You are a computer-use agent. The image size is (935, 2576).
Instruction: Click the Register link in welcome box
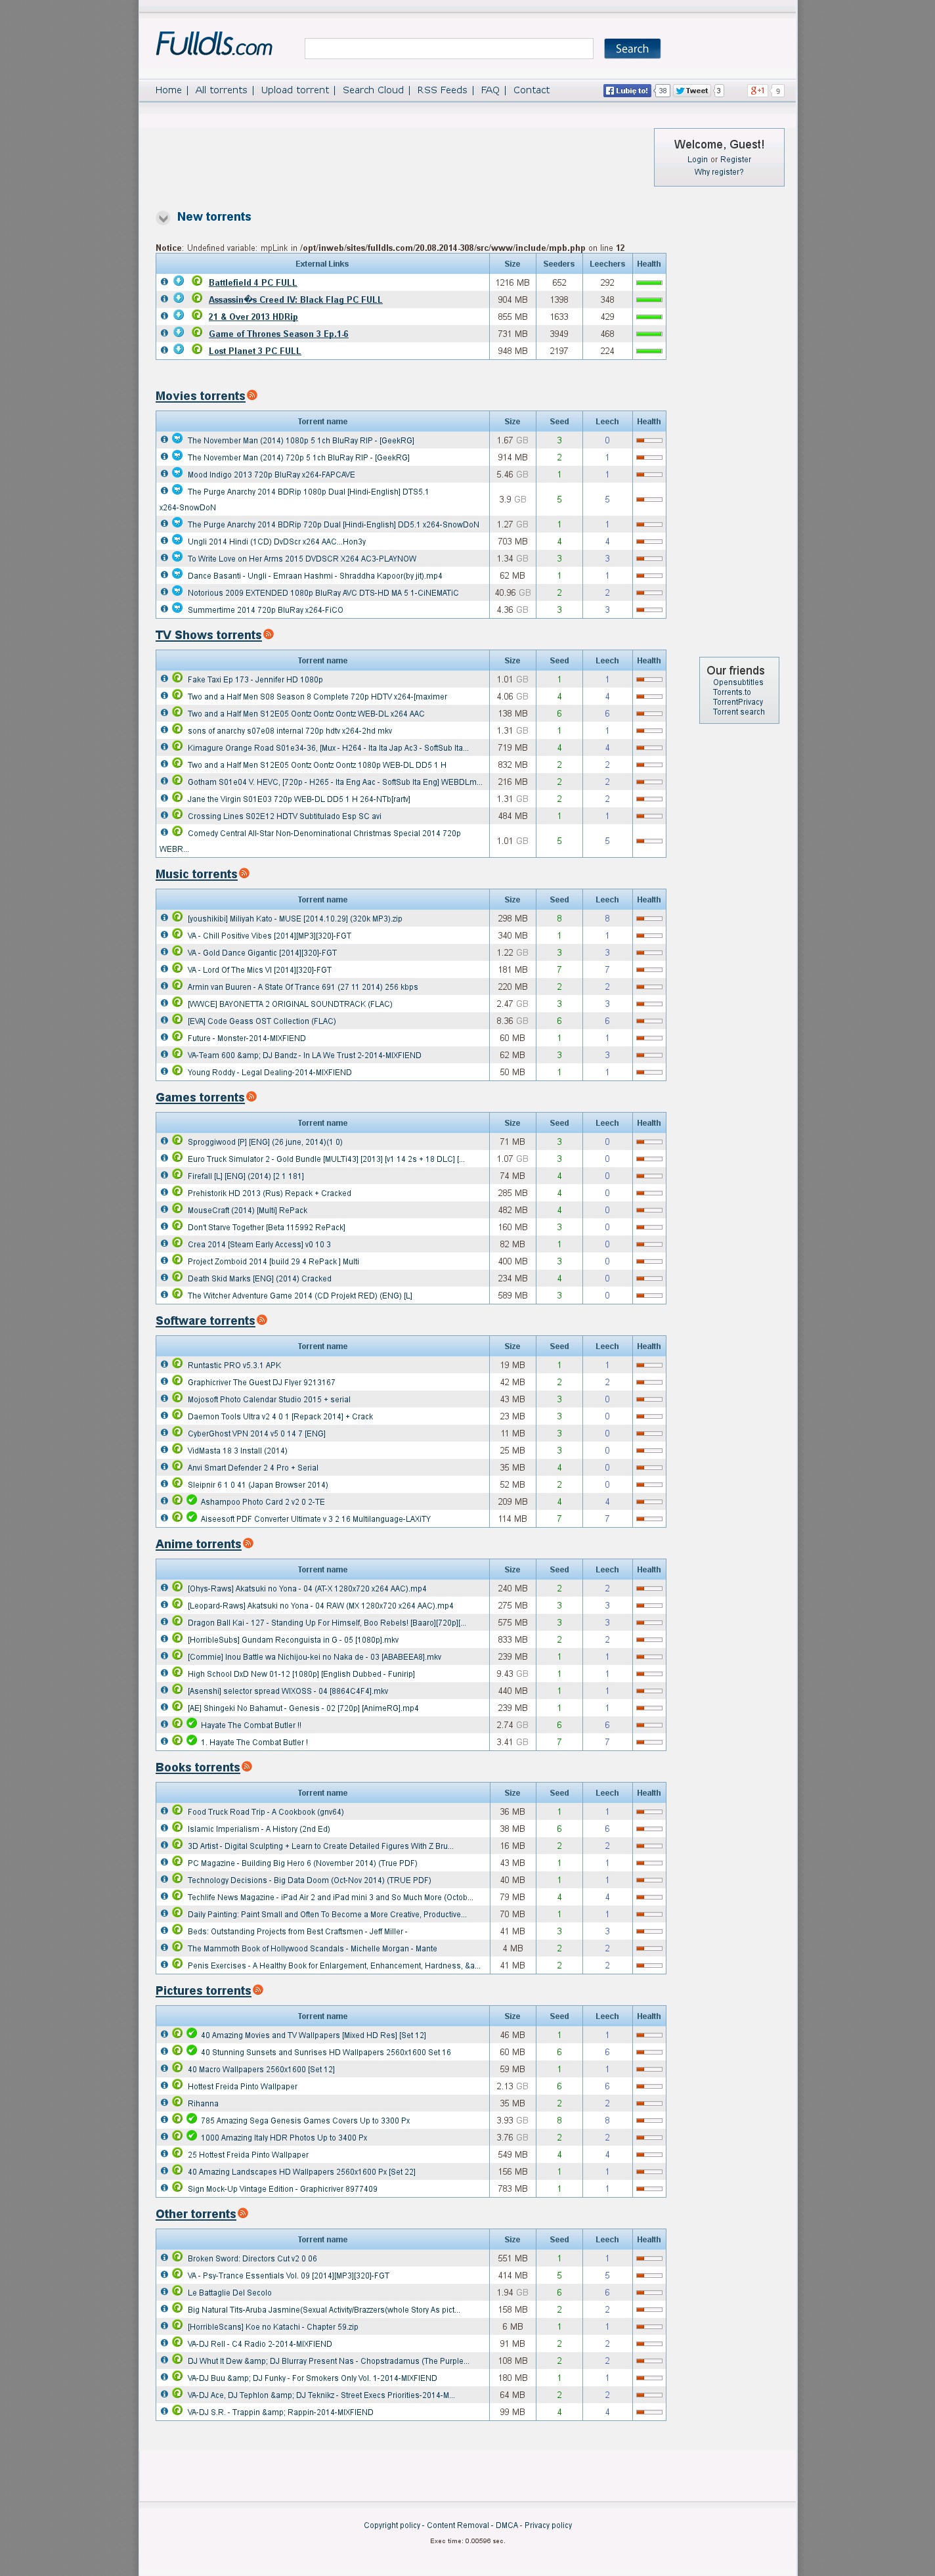(x=735, y=160)
